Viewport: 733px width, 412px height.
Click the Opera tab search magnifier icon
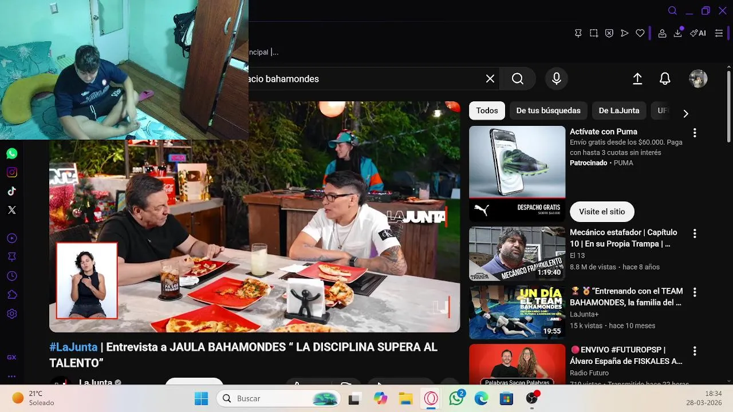click(673, 11)
